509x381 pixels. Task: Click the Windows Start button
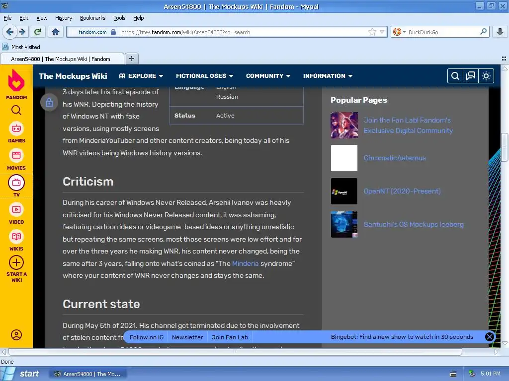tap(24, 374)
